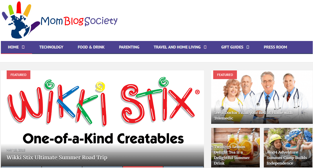
Task: Expand the Travel and Home Living submenu arrow
Action: click(x=205, y=47)
